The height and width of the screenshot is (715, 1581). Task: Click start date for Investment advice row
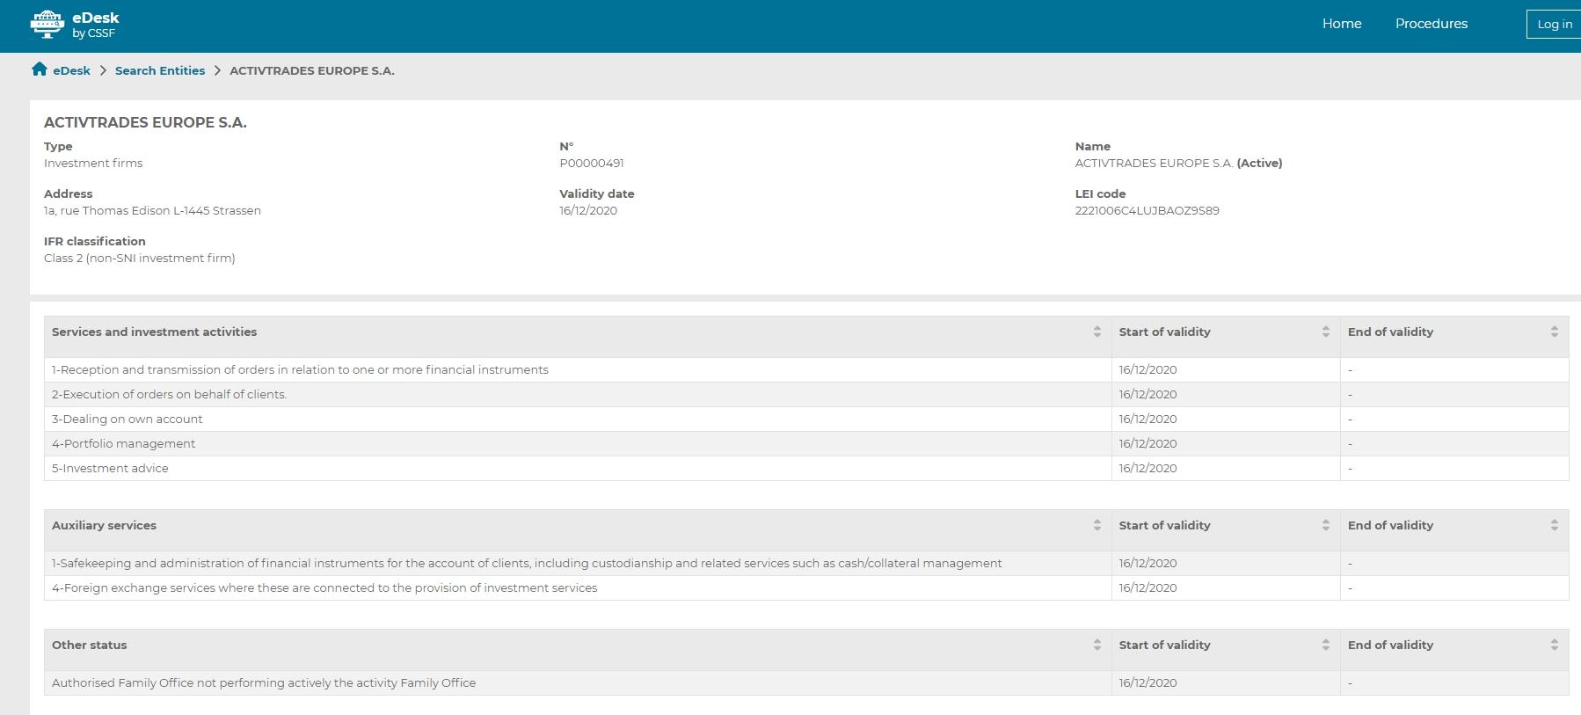point(1147,468)
